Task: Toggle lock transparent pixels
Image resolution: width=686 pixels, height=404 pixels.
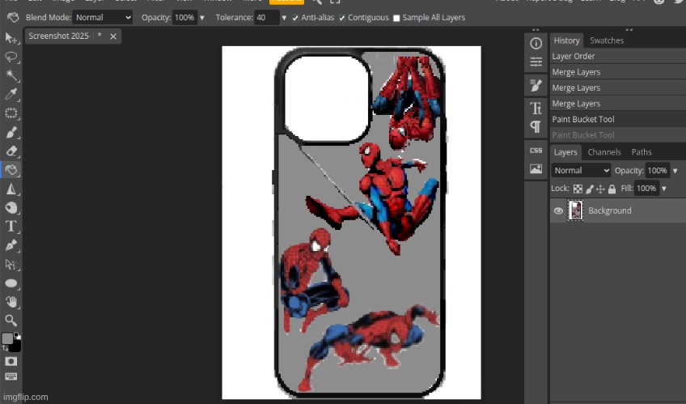Action: tap(578, 189)
